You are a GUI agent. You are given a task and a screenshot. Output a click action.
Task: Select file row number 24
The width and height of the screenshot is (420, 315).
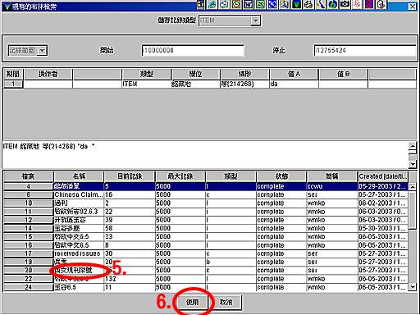tap(206, 287)
